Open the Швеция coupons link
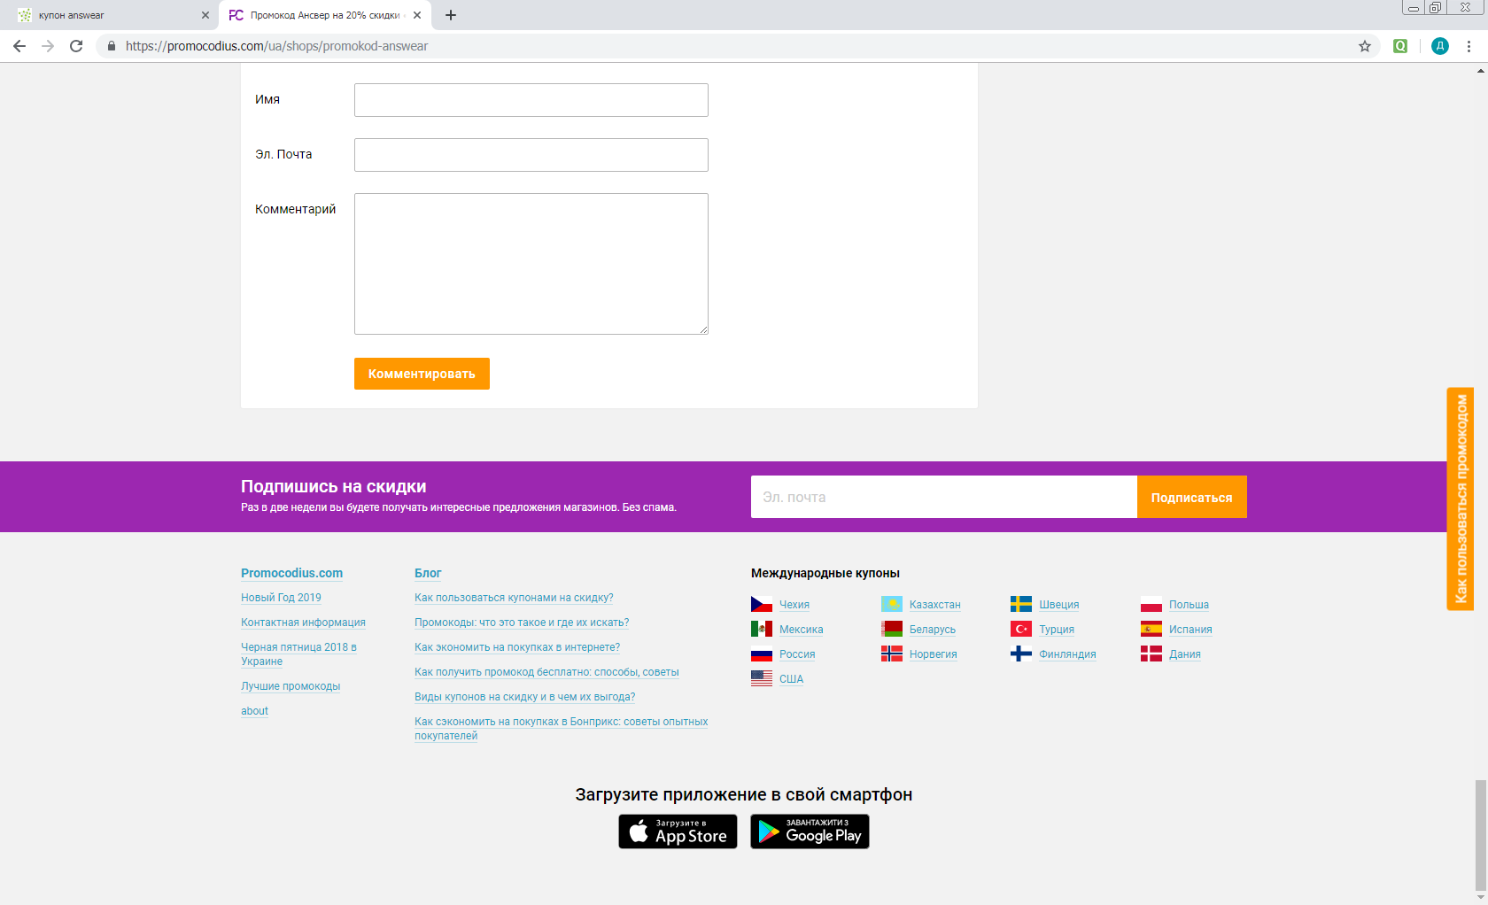1488x905 pixels. coord(1058,605)
